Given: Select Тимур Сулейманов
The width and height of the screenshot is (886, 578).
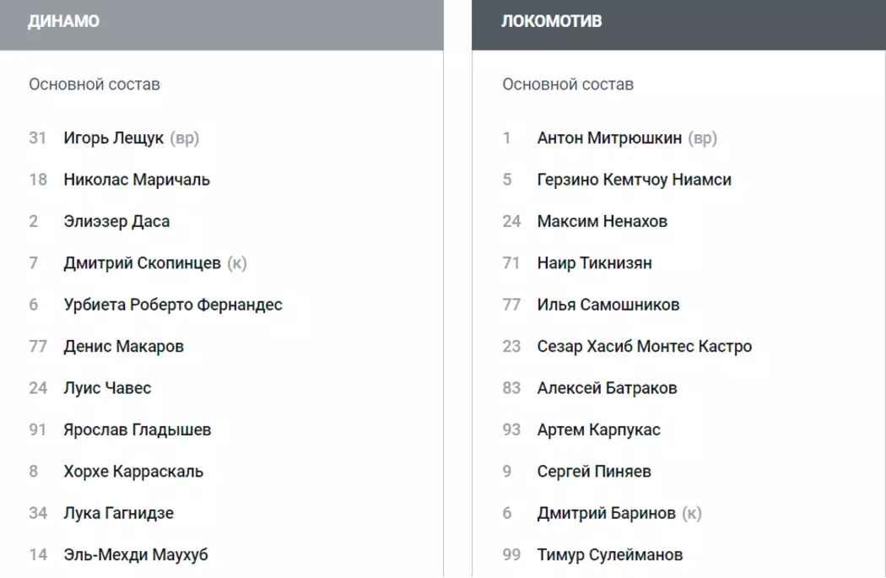Looking at the screenshot, I should [609, 555].
